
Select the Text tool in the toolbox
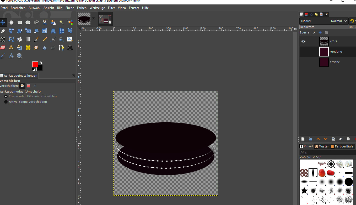point(70,48)
